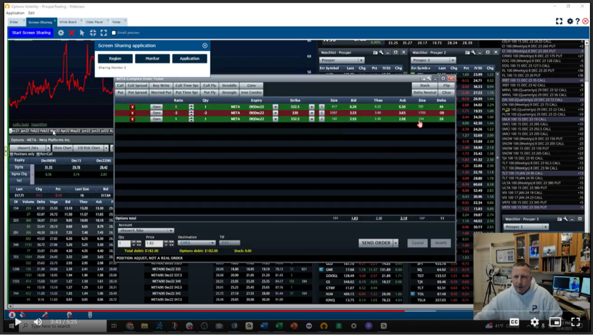Select the pointer cursor tool
Image resolution: width=593 pixels, height=335 pixels.
(82, 33)
